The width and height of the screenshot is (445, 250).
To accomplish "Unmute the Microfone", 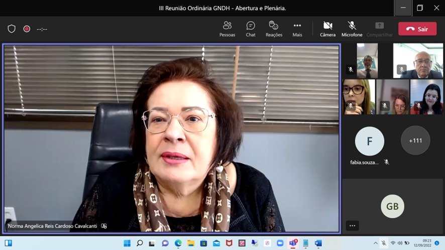I will pos(352,29).
